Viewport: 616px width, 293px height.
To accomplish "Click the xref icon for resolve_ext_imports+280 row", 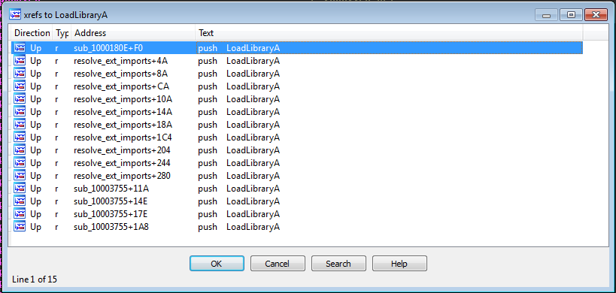I will tap(20, 176).
